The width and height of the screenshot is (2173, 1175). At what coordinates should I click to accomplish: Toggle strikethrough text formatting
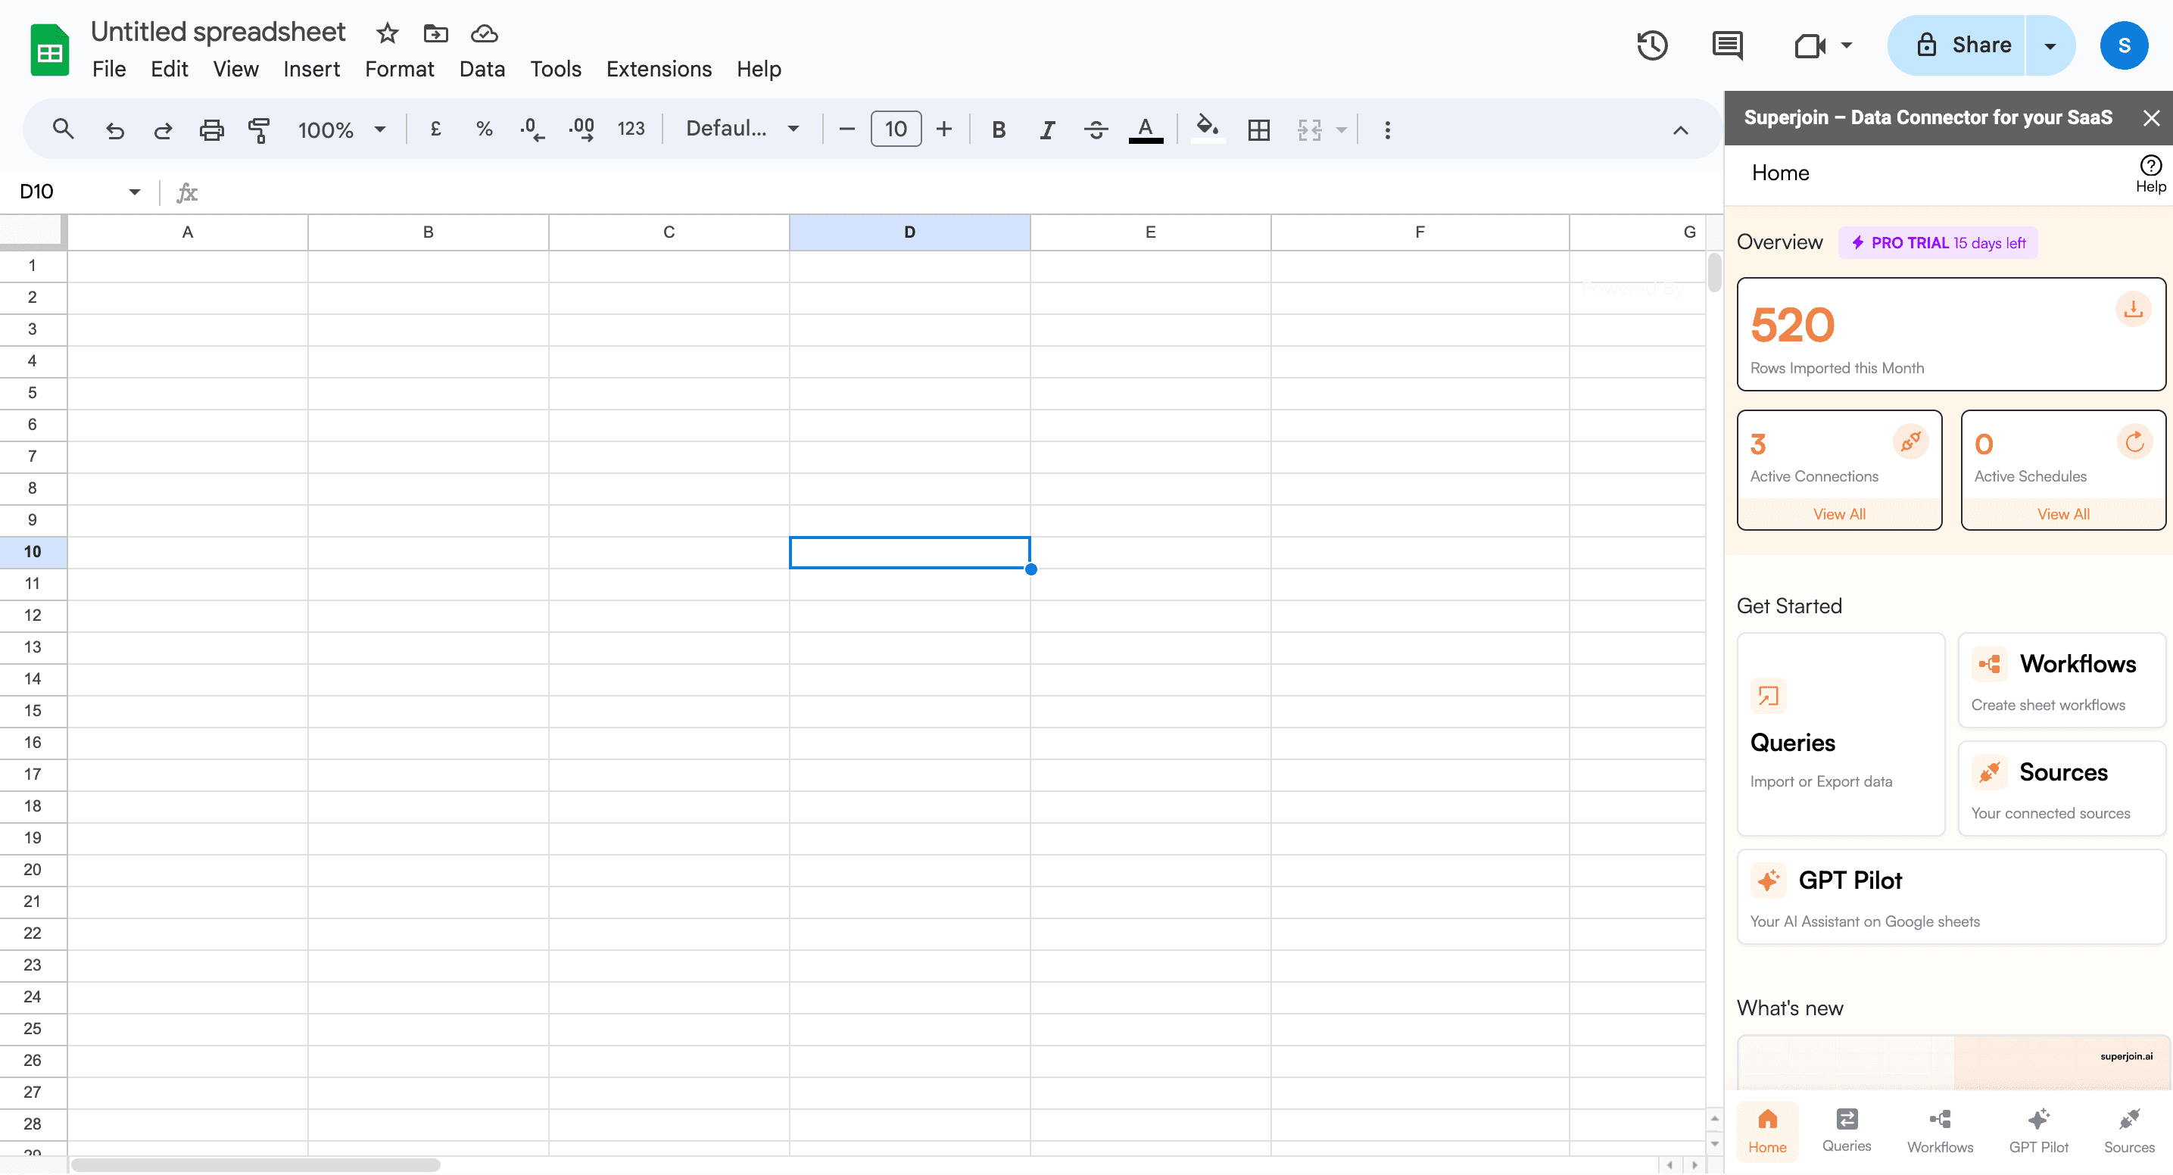tap(1096, 130)
